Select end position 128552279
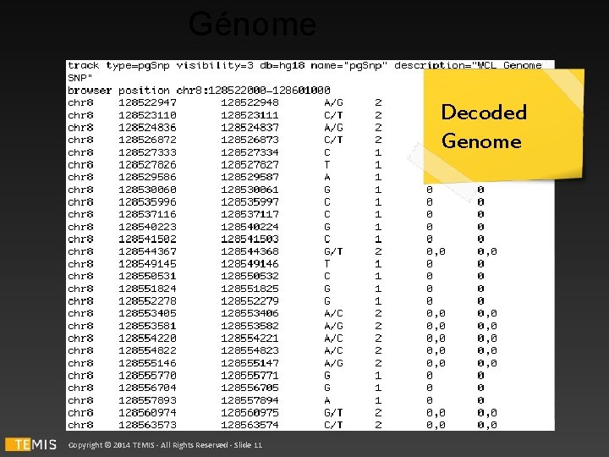Image resolution: width=609 pixels, height=457 pixels. click(250, 301)
